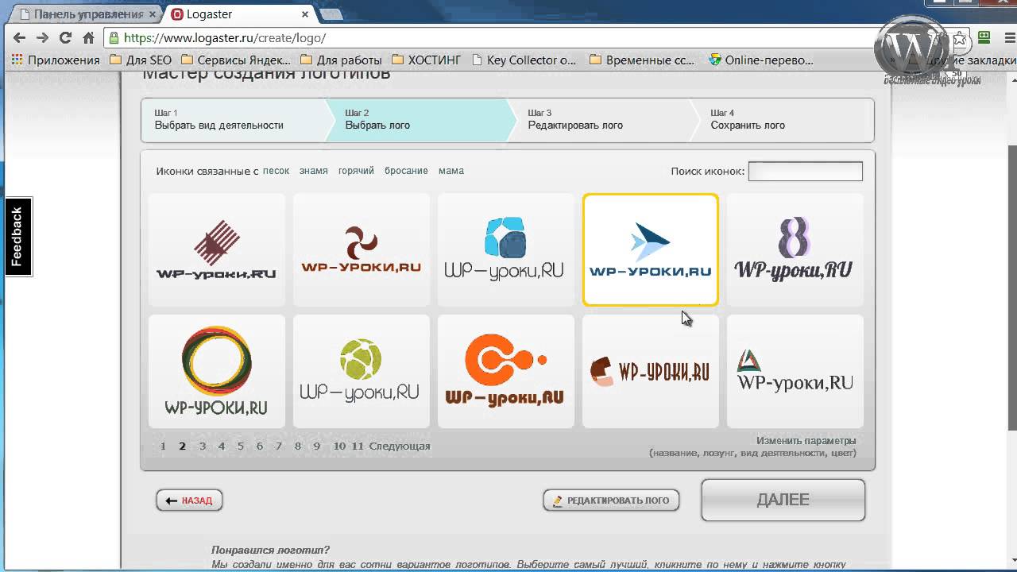Go back with the browser Back arrow
Image resolution: width=1017 pixels, height=572 pixels.
(x=20, y=37)
